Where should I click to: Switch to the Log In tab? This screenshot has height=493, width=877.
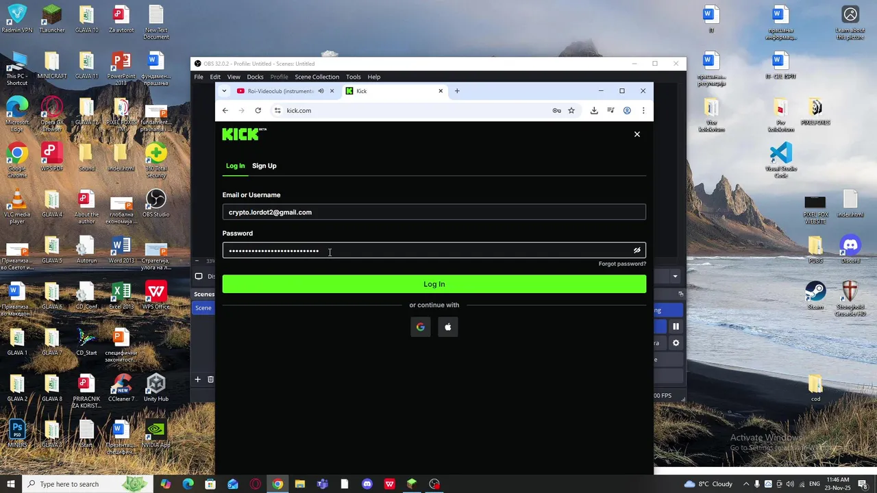(235, 166)
